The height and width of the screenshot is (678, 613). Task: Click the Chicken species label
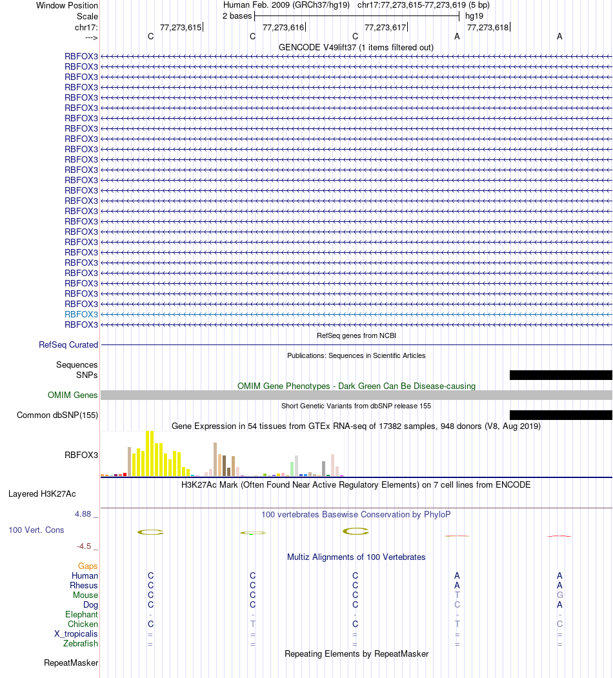(x=83, y=624)
